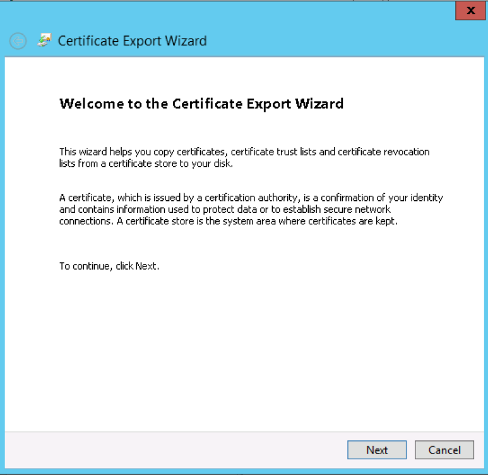Click heading 'Welcome to the Certificate Export Wizard'
The height and width of the screenshot is (475, 488).
point(201,104)
